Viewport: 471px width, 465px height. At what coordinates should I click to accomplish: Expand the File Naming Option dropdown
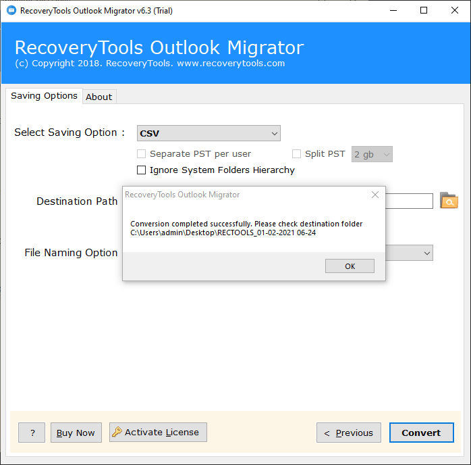(409, 253)
